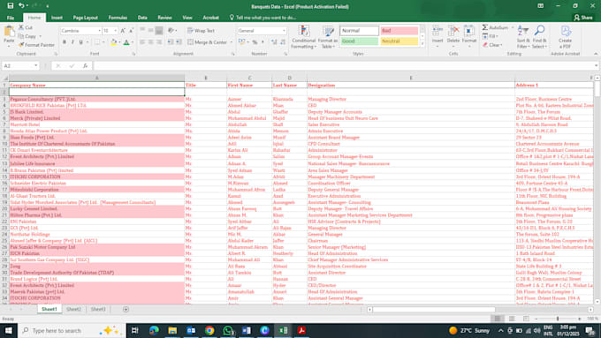Adjust the zoom level slider

[x=558, y=319]
